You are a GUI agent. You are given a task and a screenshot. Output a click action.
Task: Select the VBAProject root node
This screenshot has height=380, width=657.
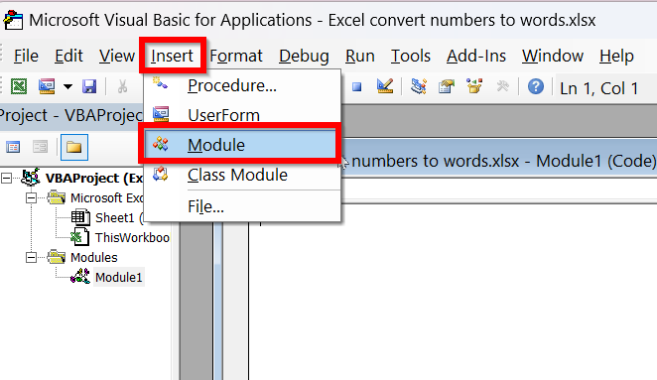point(94,179)
